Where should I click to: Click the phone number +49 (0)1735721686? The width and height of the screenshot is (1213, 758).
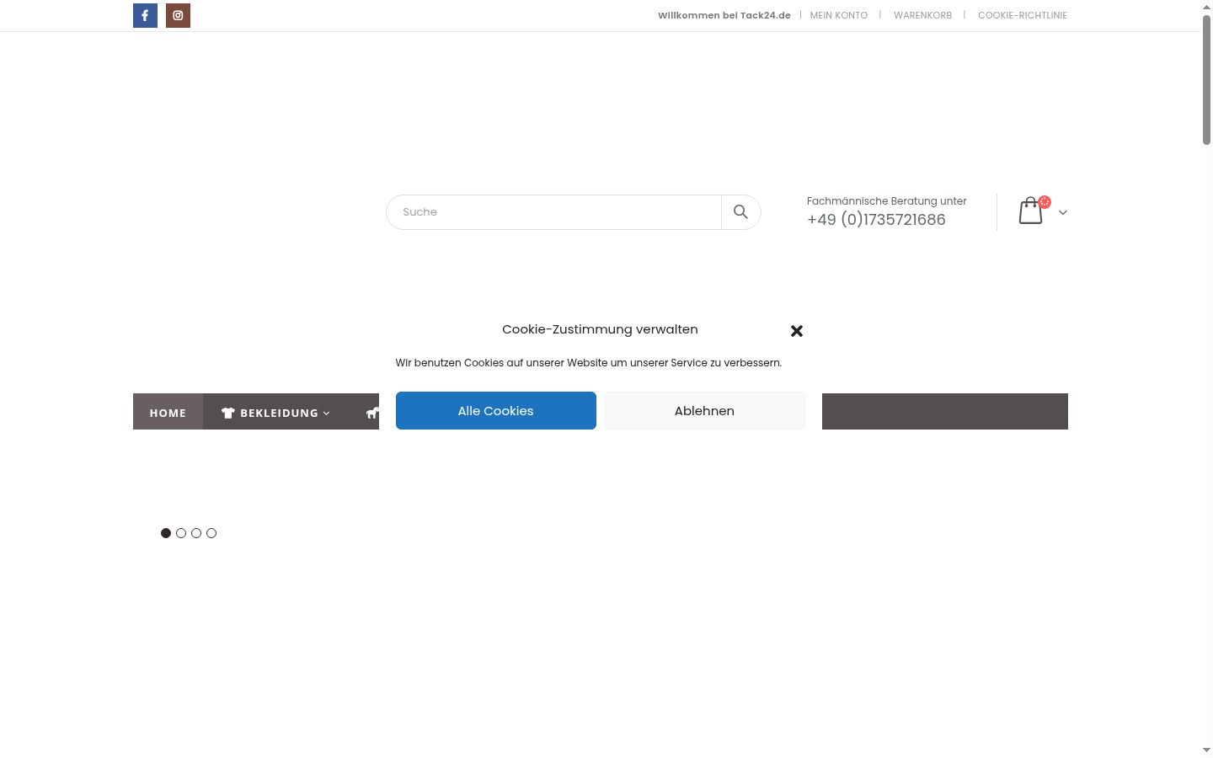click(876, 220)
